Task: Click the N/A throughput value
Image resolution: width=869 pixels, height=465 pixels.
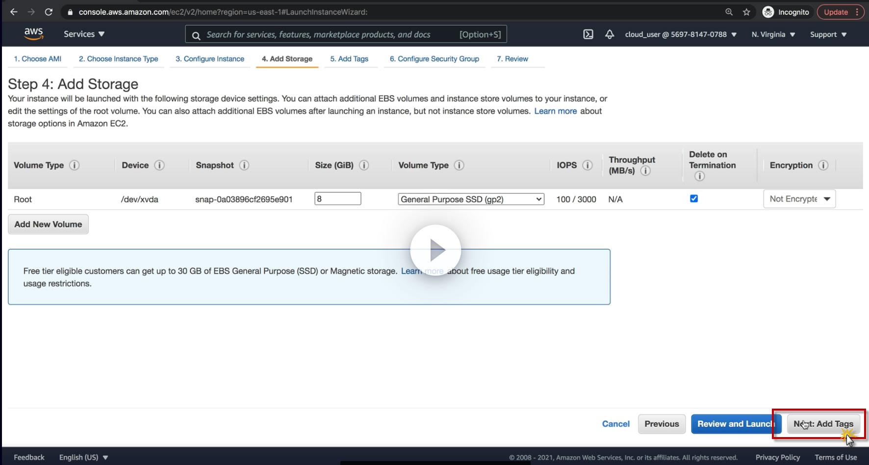Action: 615,199
